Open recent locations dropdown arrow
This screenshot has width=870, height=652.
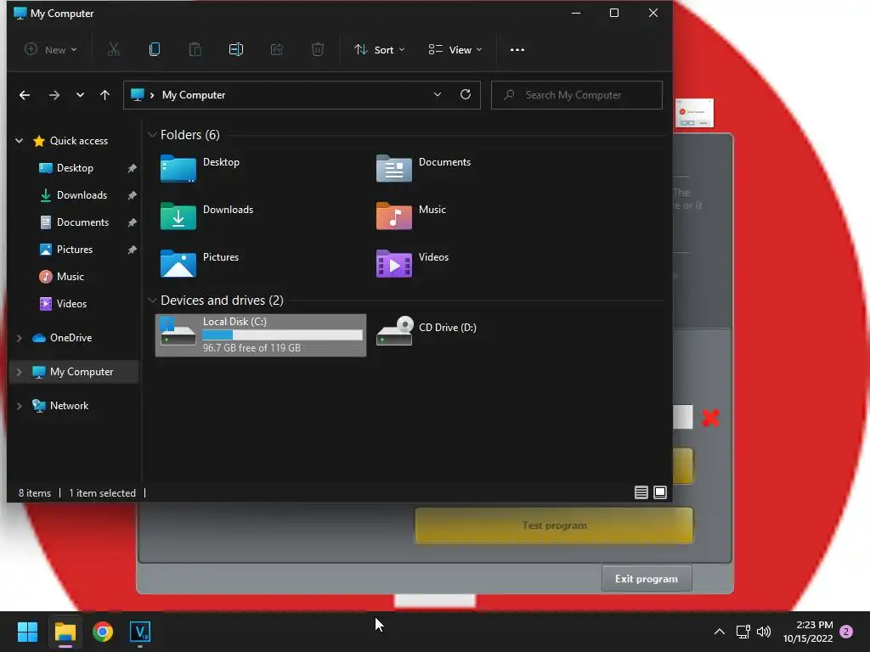coord(80,95)
